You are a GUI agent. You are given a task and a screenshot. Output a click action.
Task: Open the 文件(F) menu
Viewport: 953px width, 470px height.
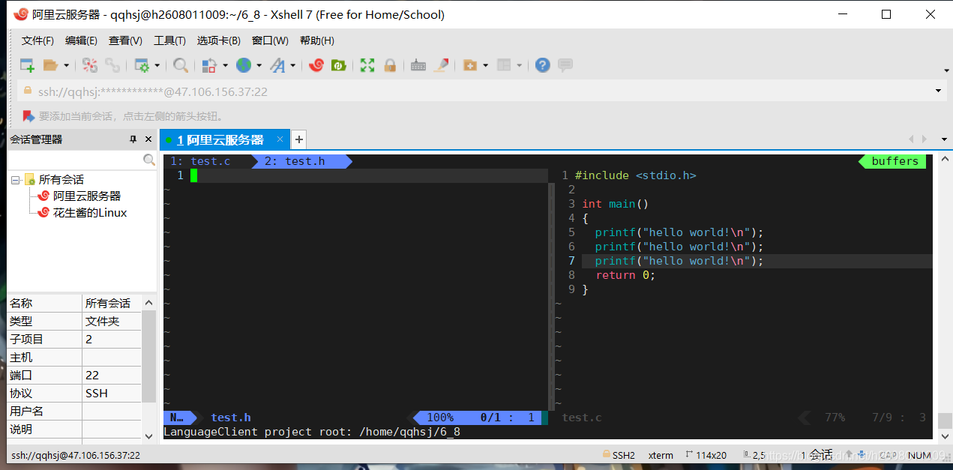coord(37,40)
